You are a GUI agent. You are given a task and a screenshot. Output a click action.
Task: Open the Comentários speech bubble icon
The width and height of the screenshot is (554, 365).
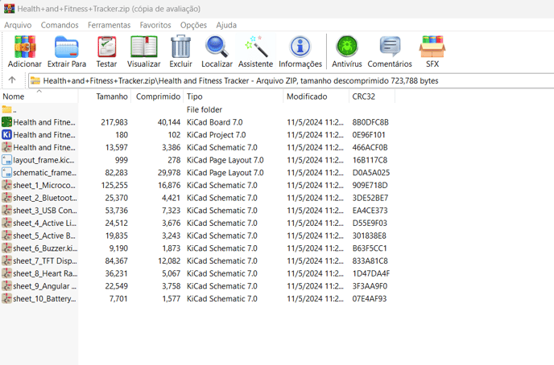(390, 46)
